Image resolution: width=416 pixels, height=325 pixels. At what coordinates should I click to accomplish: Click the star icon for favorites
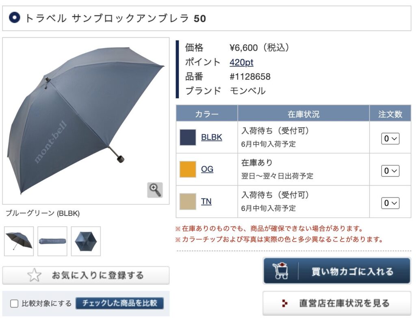(35, 276)
